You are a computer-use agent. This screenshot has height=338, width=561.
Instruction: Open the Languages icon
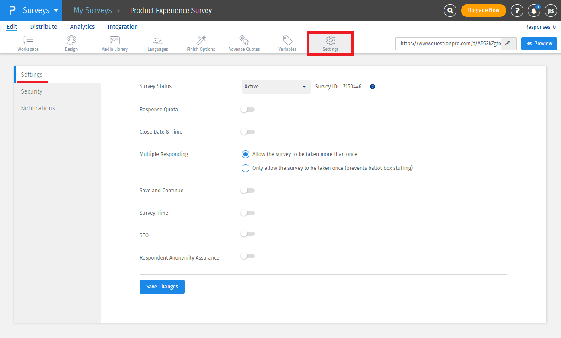158,41
